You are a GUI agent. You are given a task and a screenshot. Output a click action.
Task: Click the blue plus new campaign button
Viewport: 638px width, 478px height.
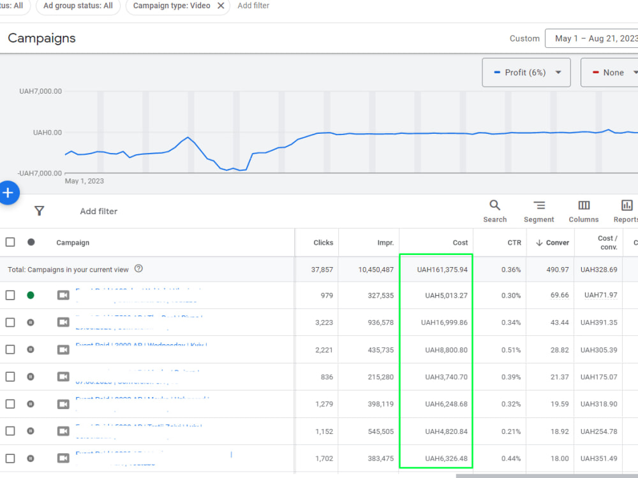tap(8, 192)
